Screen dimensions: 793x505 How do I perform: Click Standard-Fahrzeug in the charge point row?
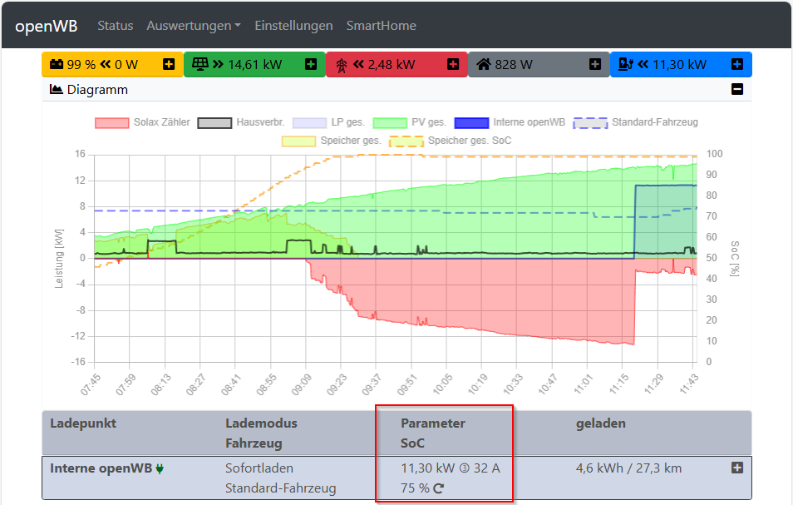[281, 488]
